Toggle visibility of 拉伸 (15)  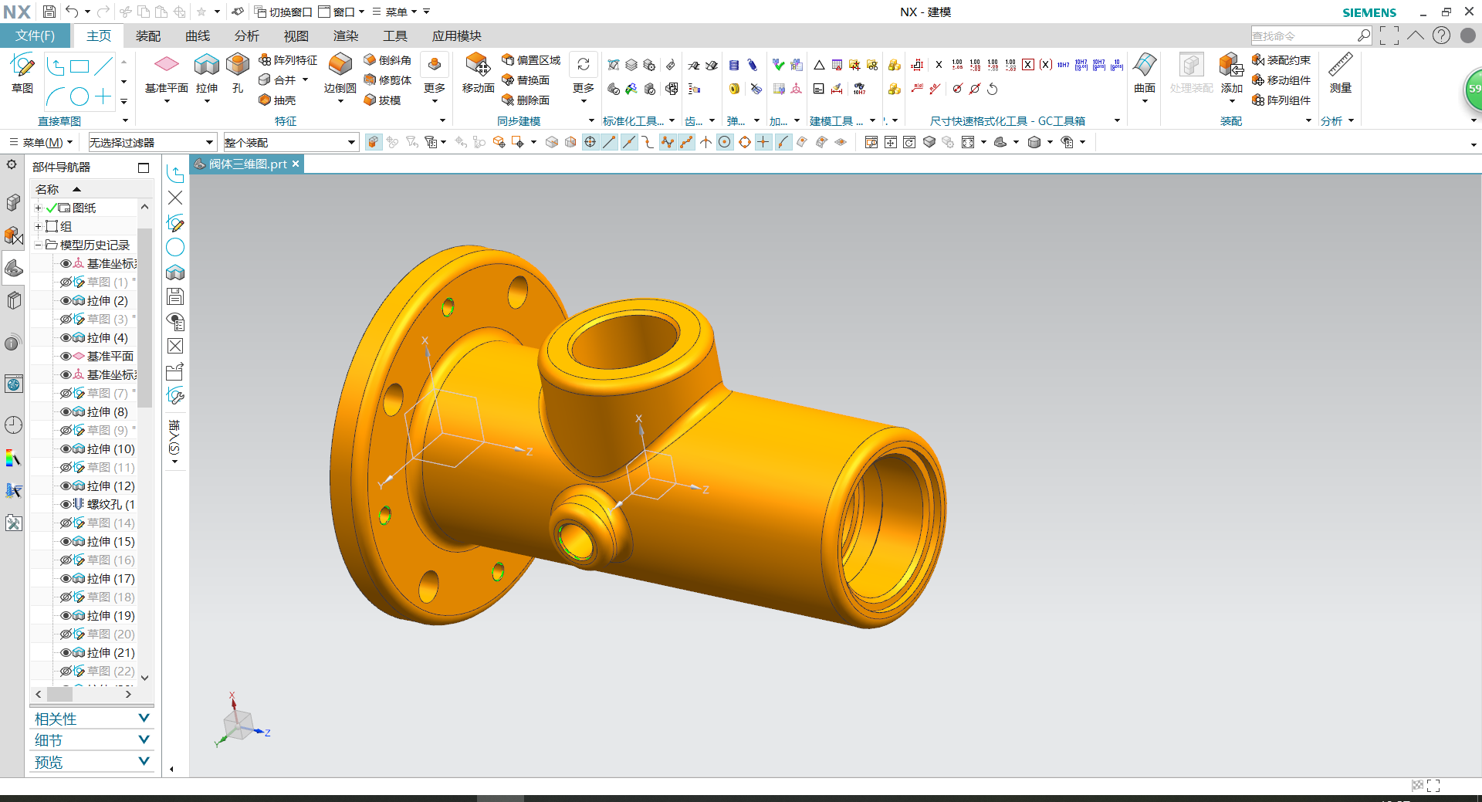pos(66,542)
